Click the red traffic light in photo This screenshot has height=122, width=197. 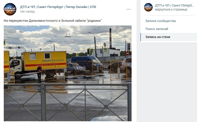129,46
